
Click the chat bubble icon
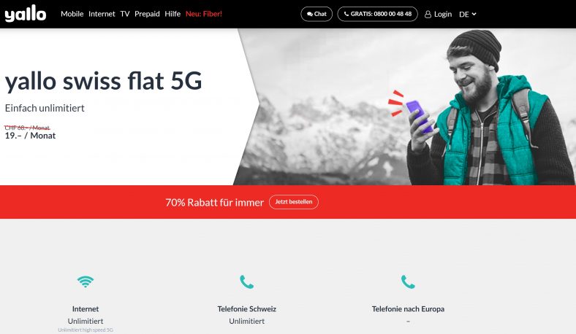[x=310, y=14]
